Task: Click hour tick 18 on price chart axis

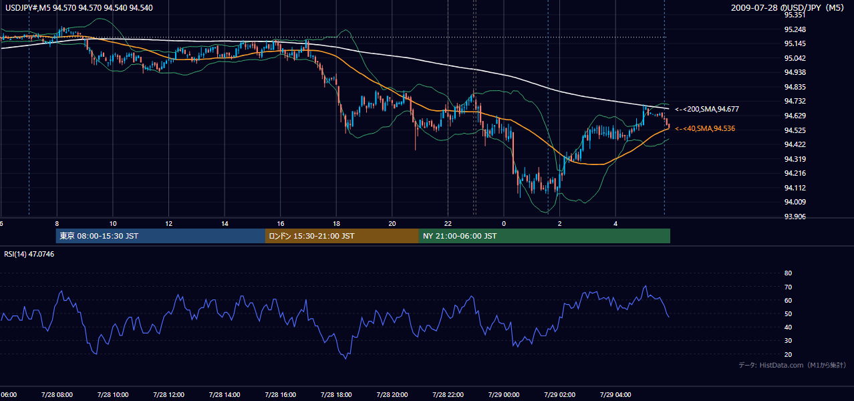Action: tap(336, 223)
